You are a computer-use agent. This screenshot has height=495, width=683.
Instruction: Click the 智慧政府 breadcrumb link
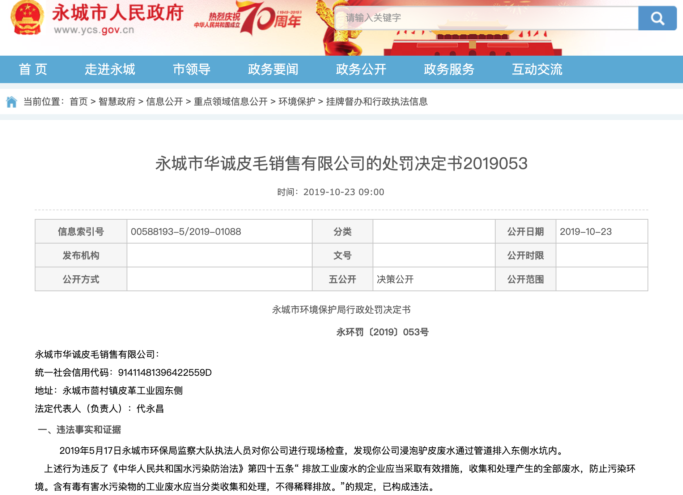click(117, 102)
